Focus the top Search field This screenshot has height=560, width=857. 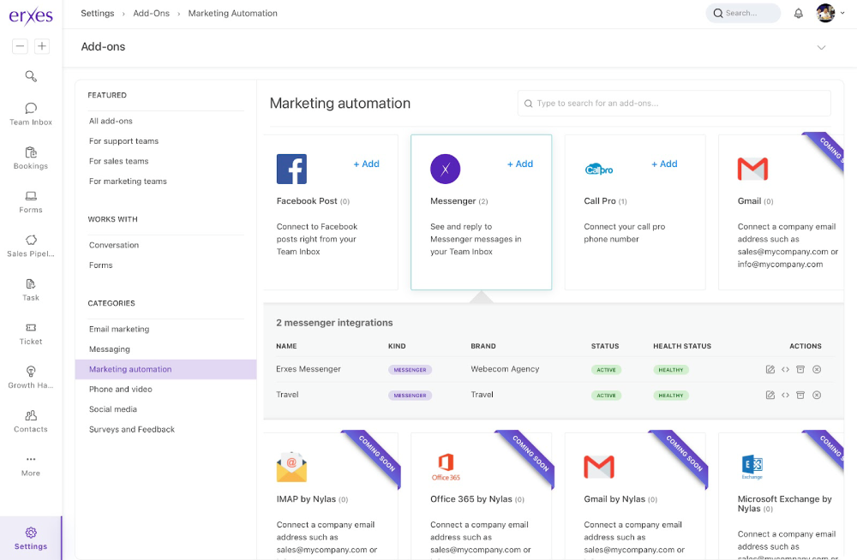click(x=743, y=13)
